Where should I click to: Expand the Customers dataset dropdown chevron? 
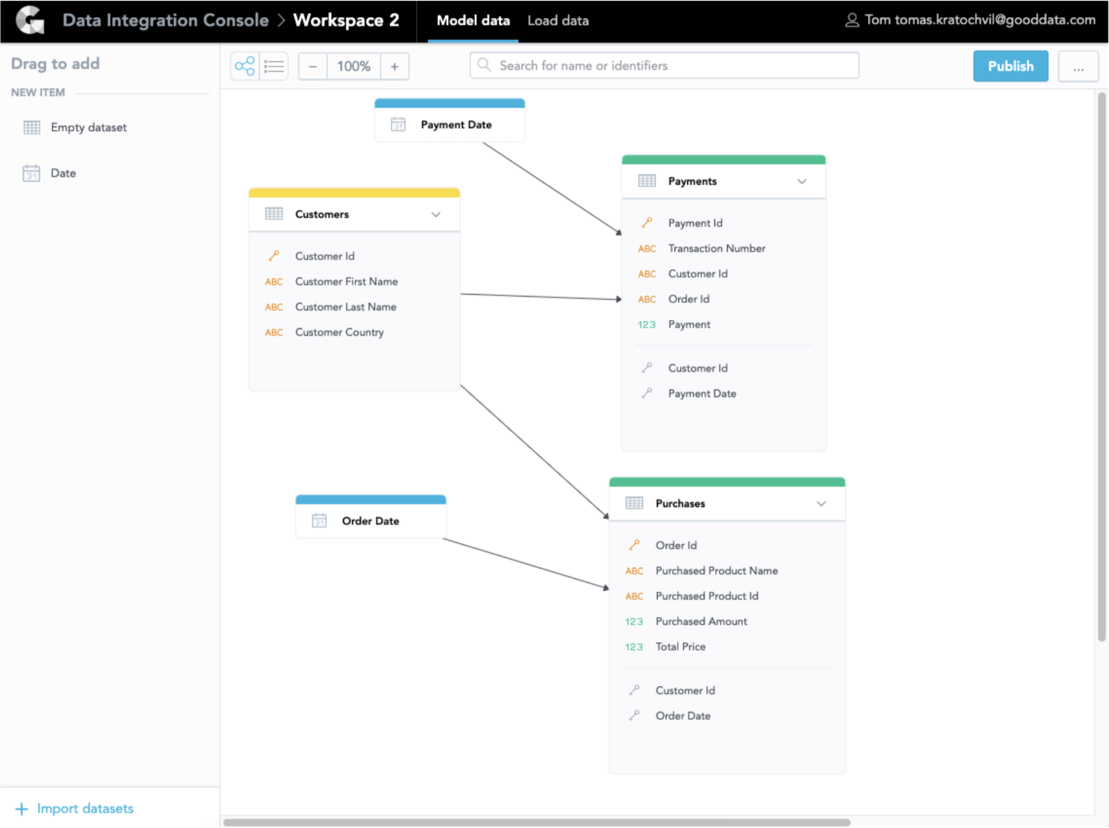(x=435, y=214)
